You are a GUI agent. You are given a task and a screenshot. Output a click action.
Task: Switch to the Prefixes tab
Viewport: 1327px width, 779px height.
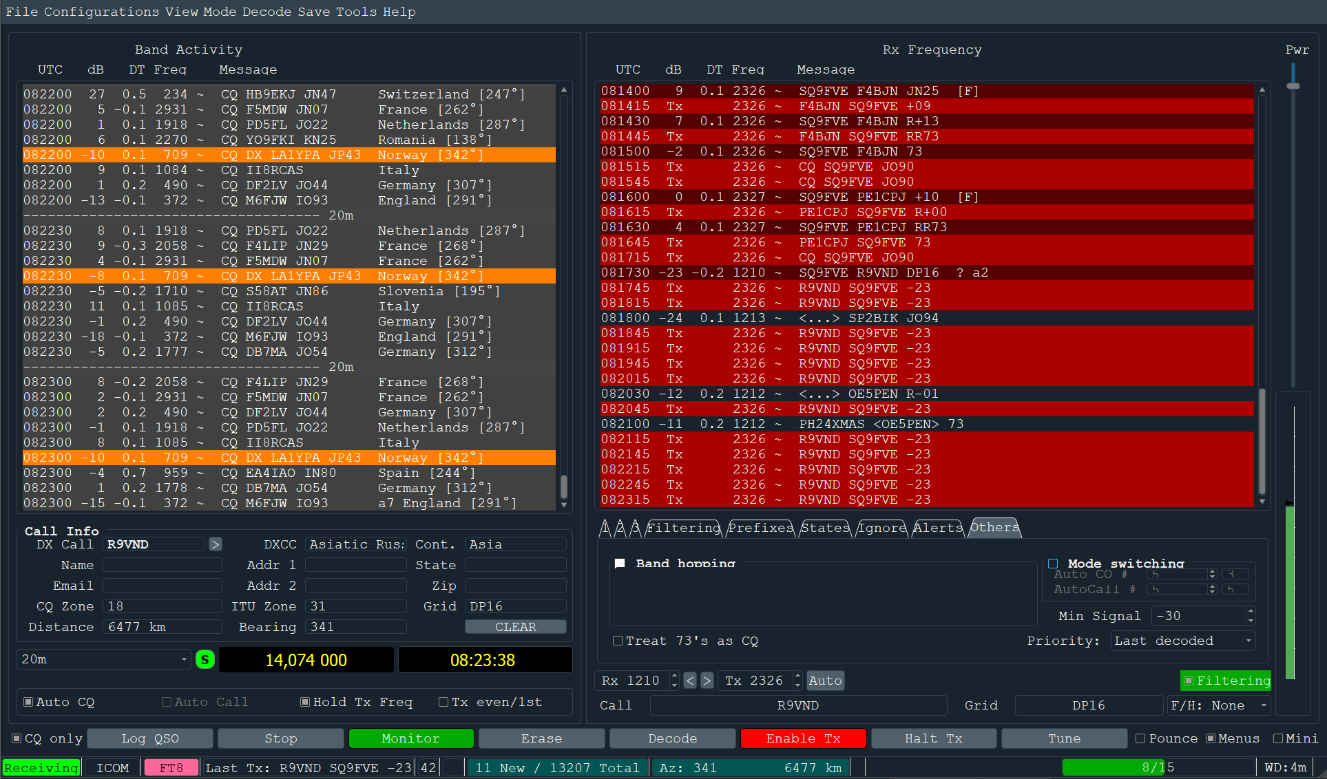(761, 528)
